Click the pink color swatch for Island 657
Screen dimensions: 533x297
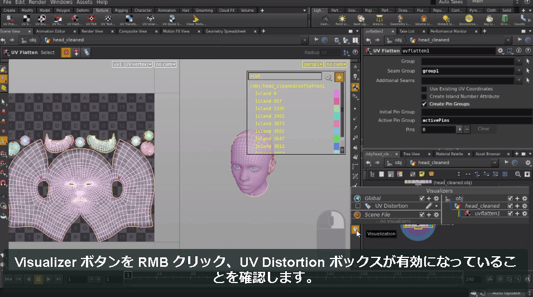point(337,101)
